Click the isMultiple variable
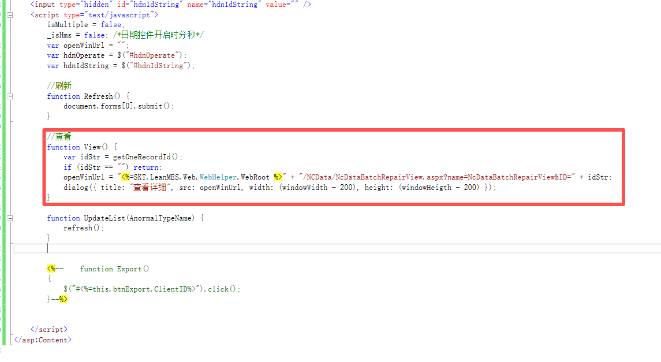This screenshot has height=362, width=661. click(x=68, y=25)
